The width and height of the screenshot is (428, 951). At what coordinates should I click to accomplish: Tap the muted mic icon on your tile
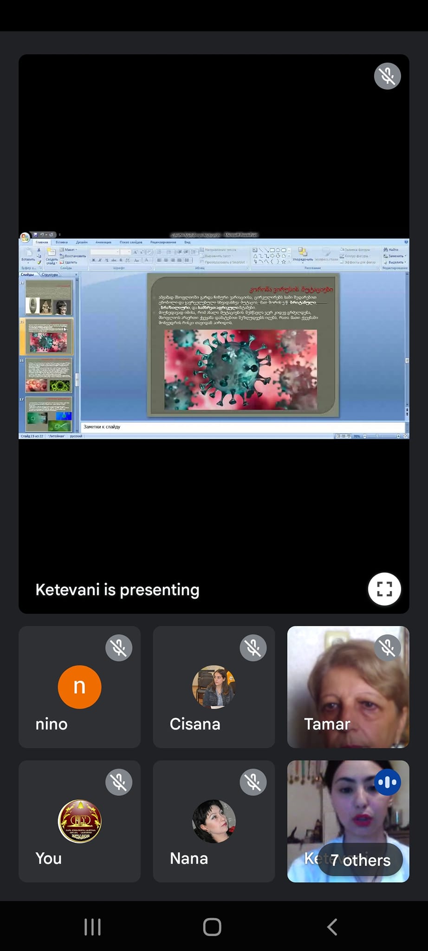point(119,782)
